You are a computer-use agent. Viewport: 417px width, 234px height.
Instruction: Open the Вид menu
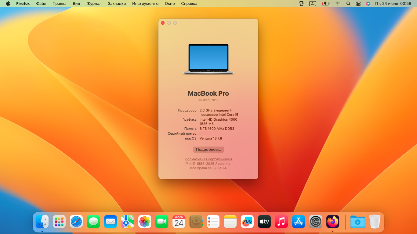pos(76,4)
